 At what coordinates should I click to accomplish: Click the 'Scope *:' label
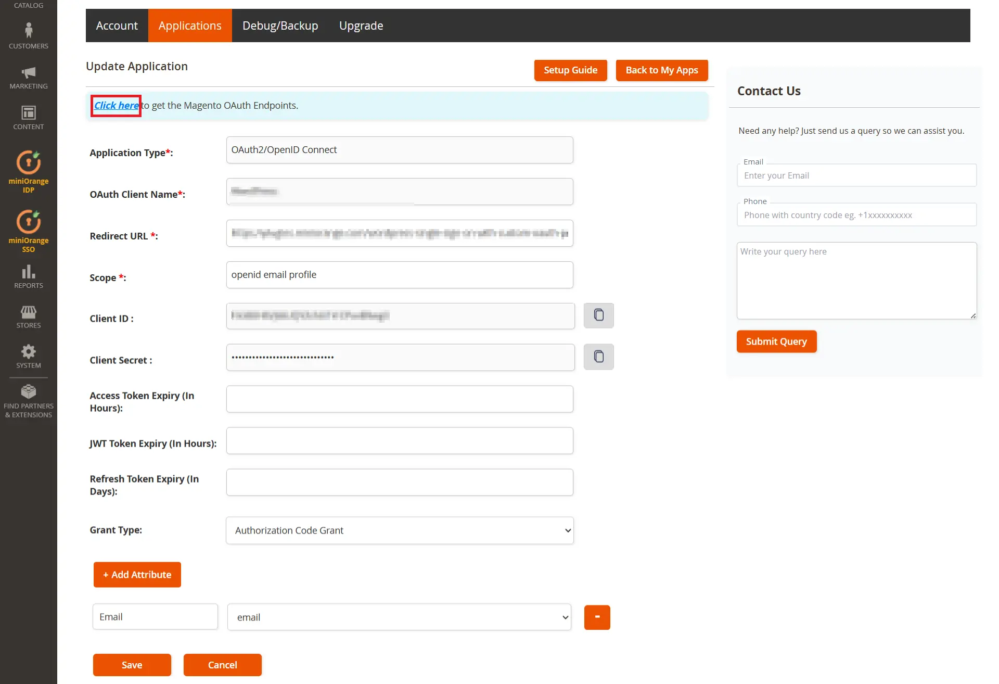click(x=108, y=277)
